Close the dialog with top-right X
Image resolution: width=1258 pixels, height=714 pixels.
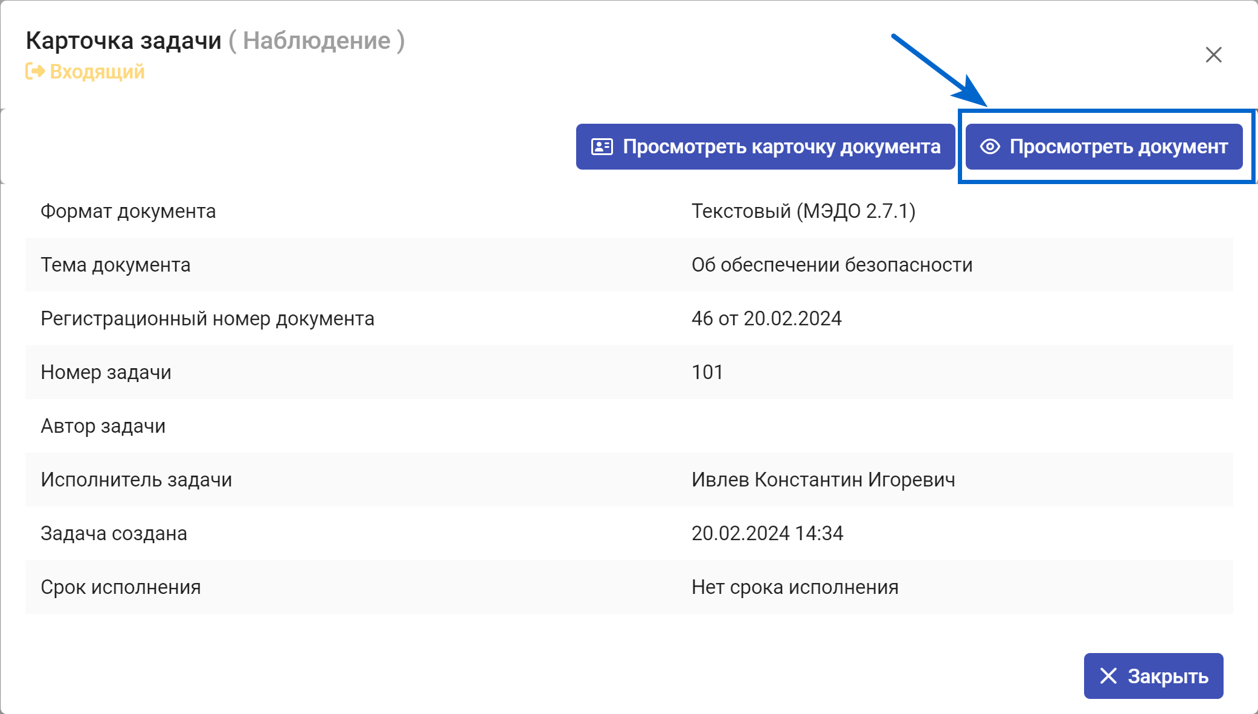1213,55
